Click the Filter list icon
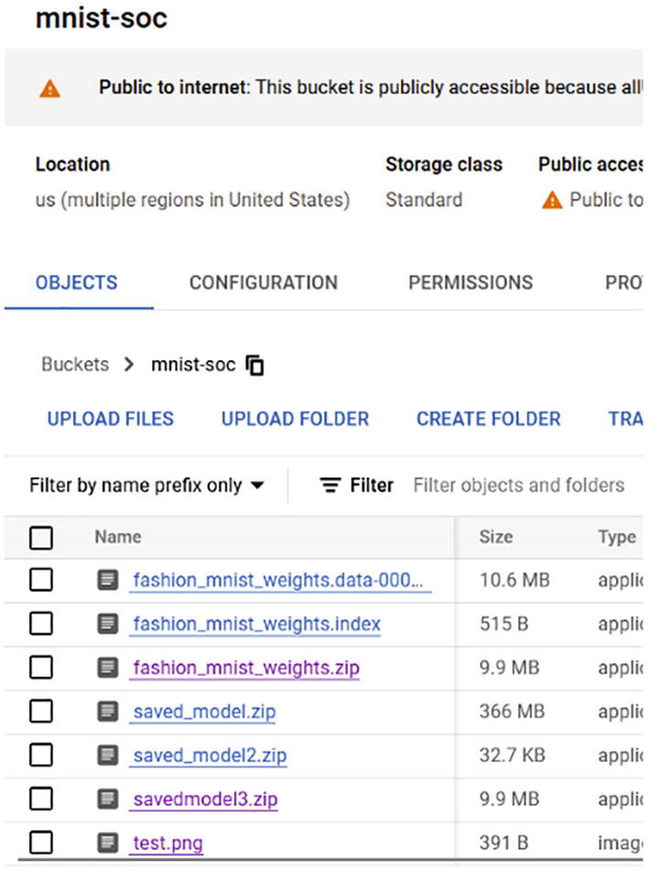Viewport: 649px width, 873px height. click(330, 486)
